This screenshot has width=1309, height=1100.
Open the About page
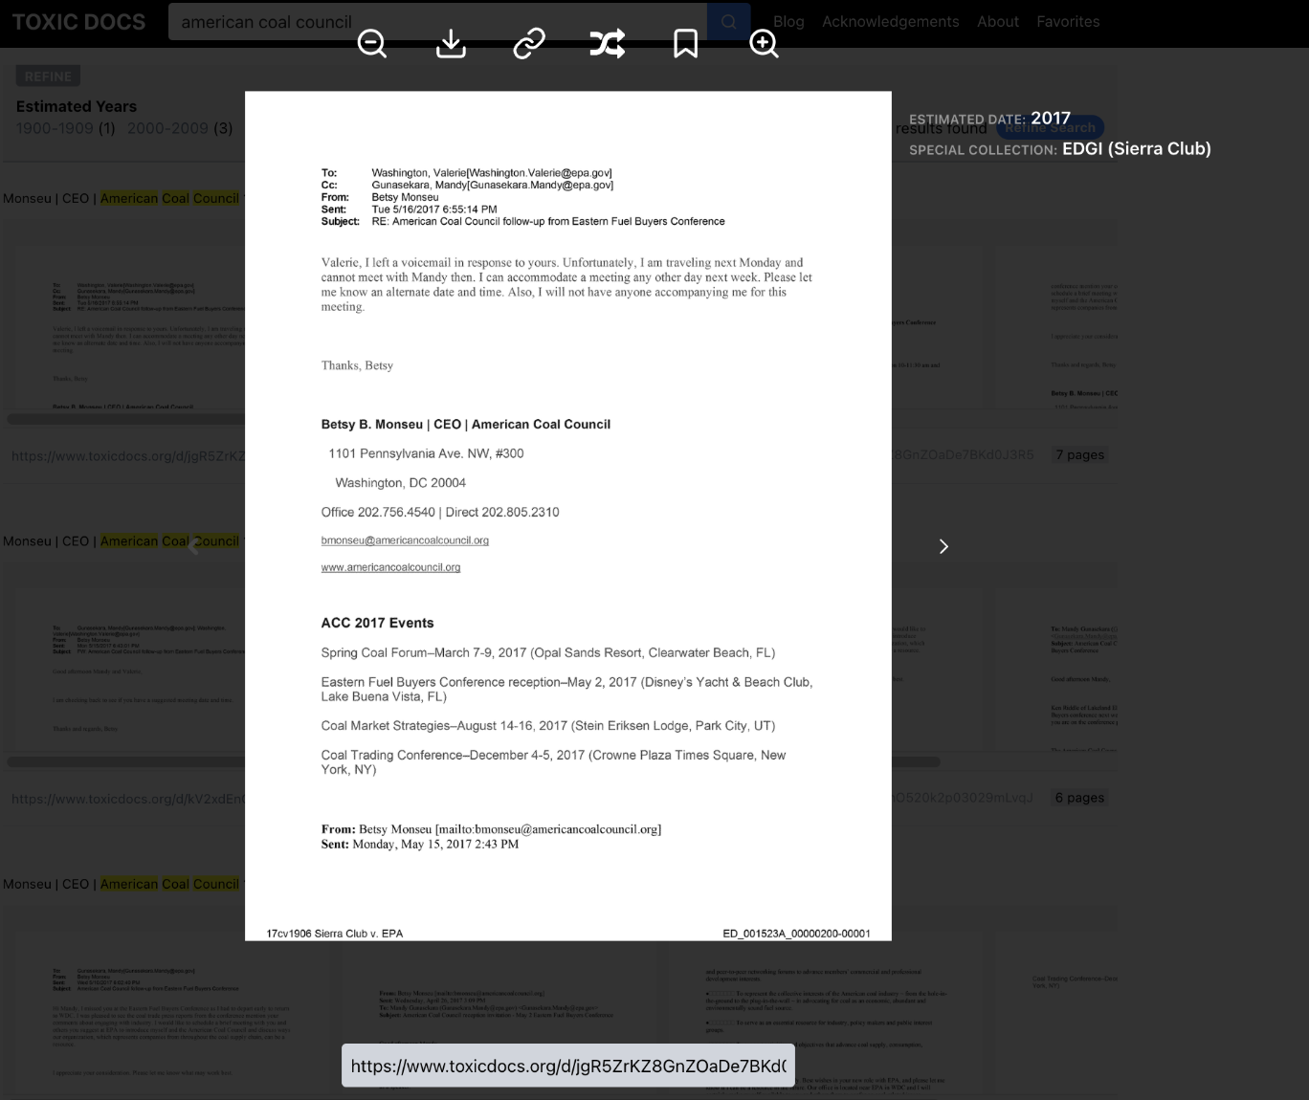tap(997, 21)
